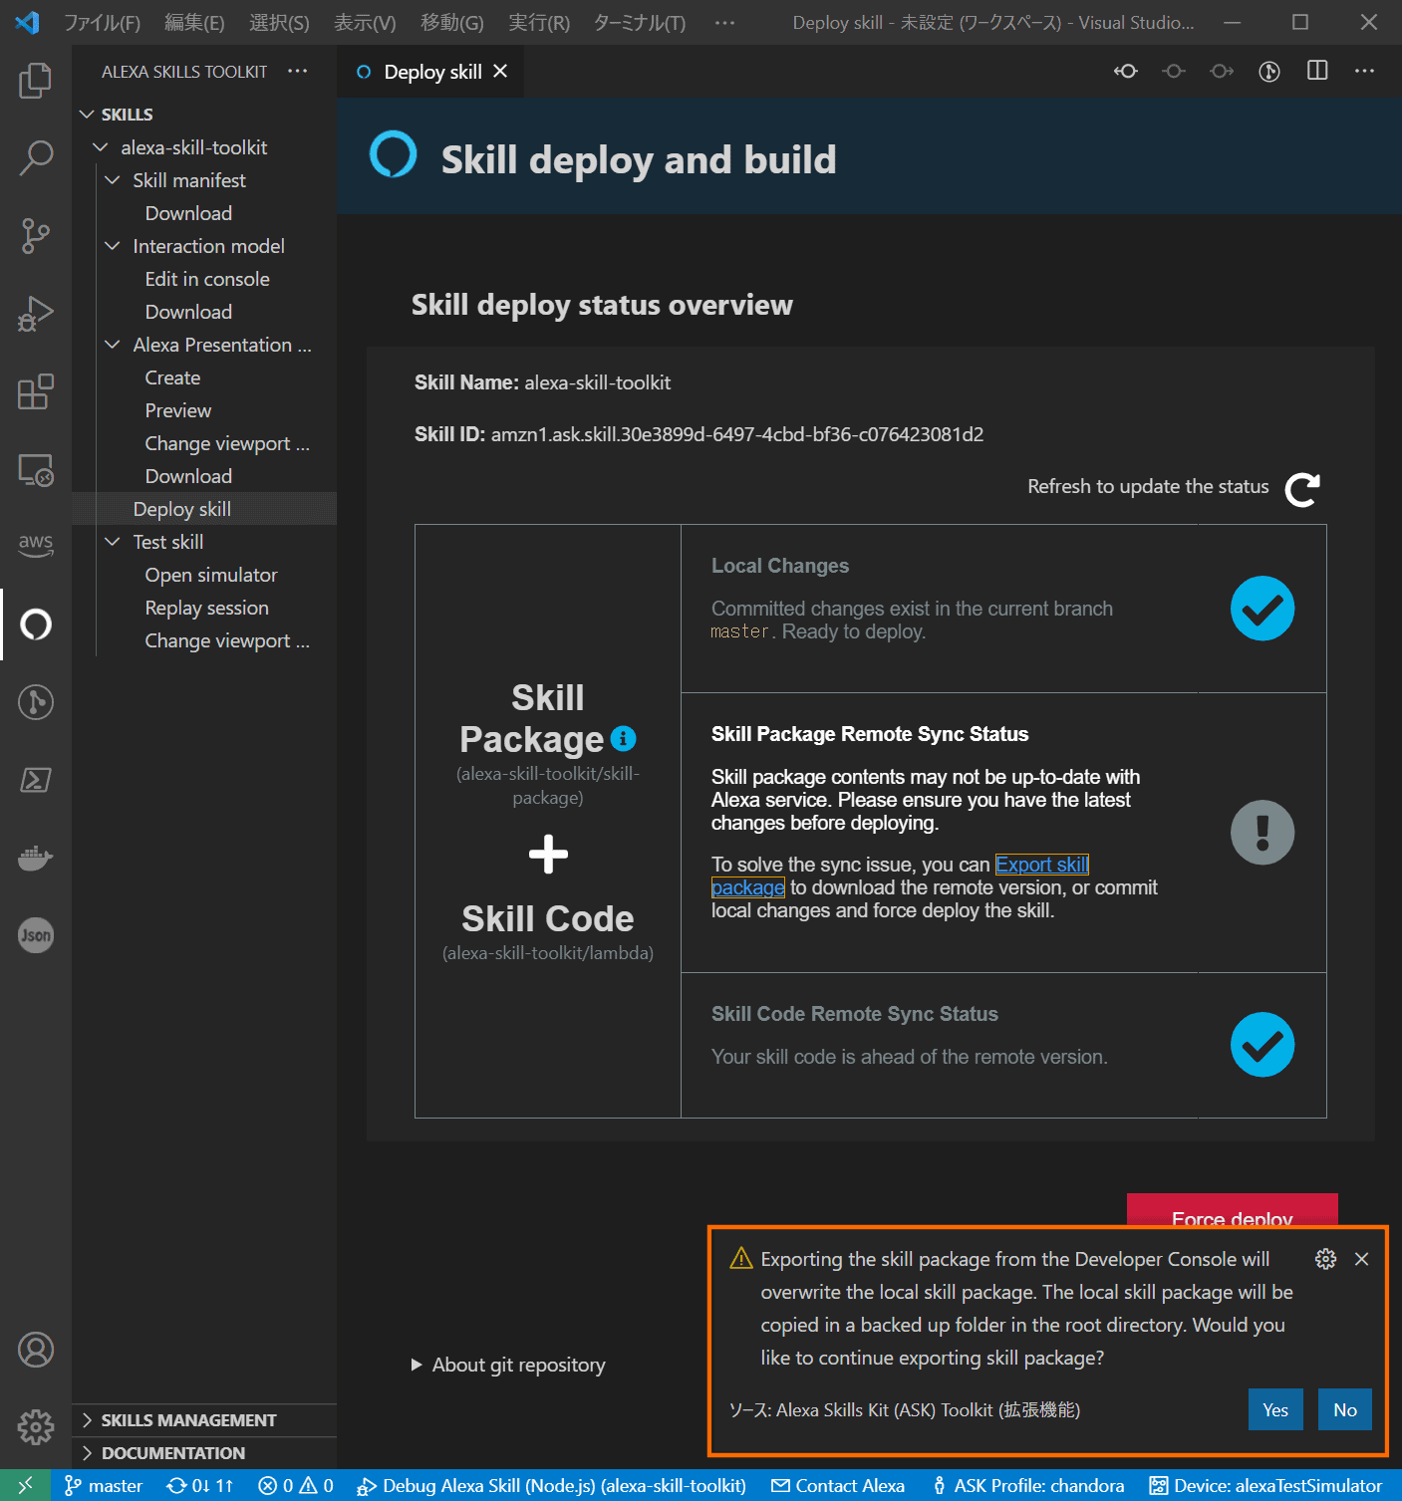Select the Deploy skill editor tab
This screenshot has width=1402, height=1501.
click(430, 72)
